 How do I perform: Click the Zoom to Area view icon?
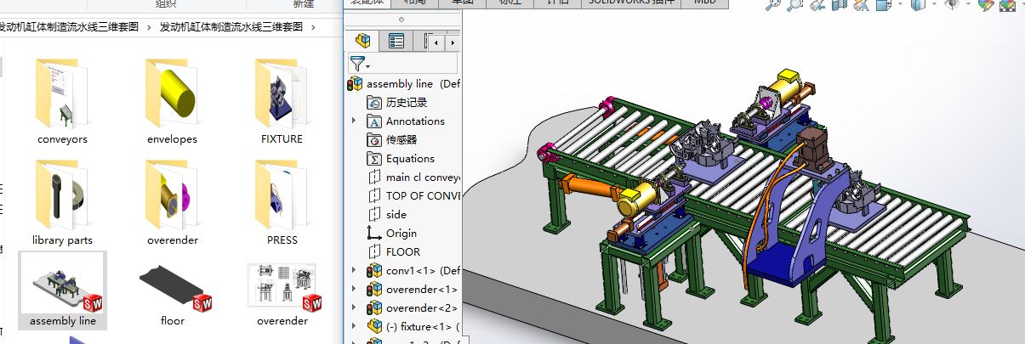(x=794, y=5)
